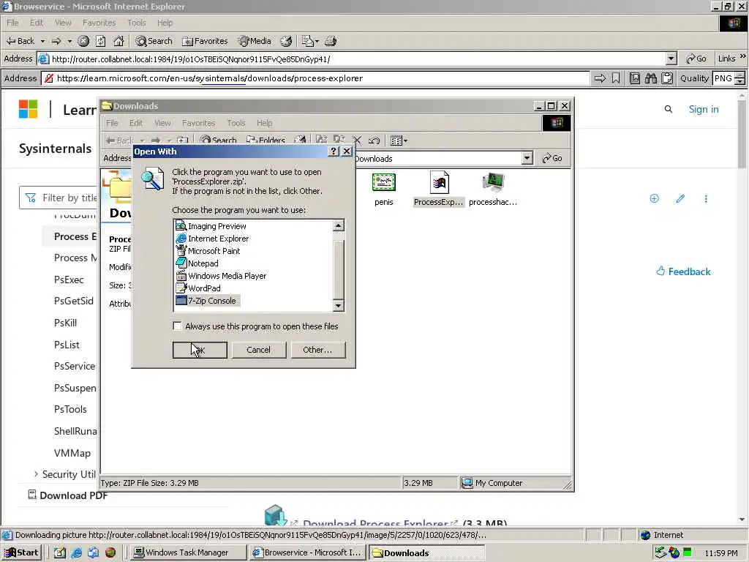This screenshot has height=562, width=749.
Task: Select Windows Media Player in the program list
Action: (x=221, y=276)
